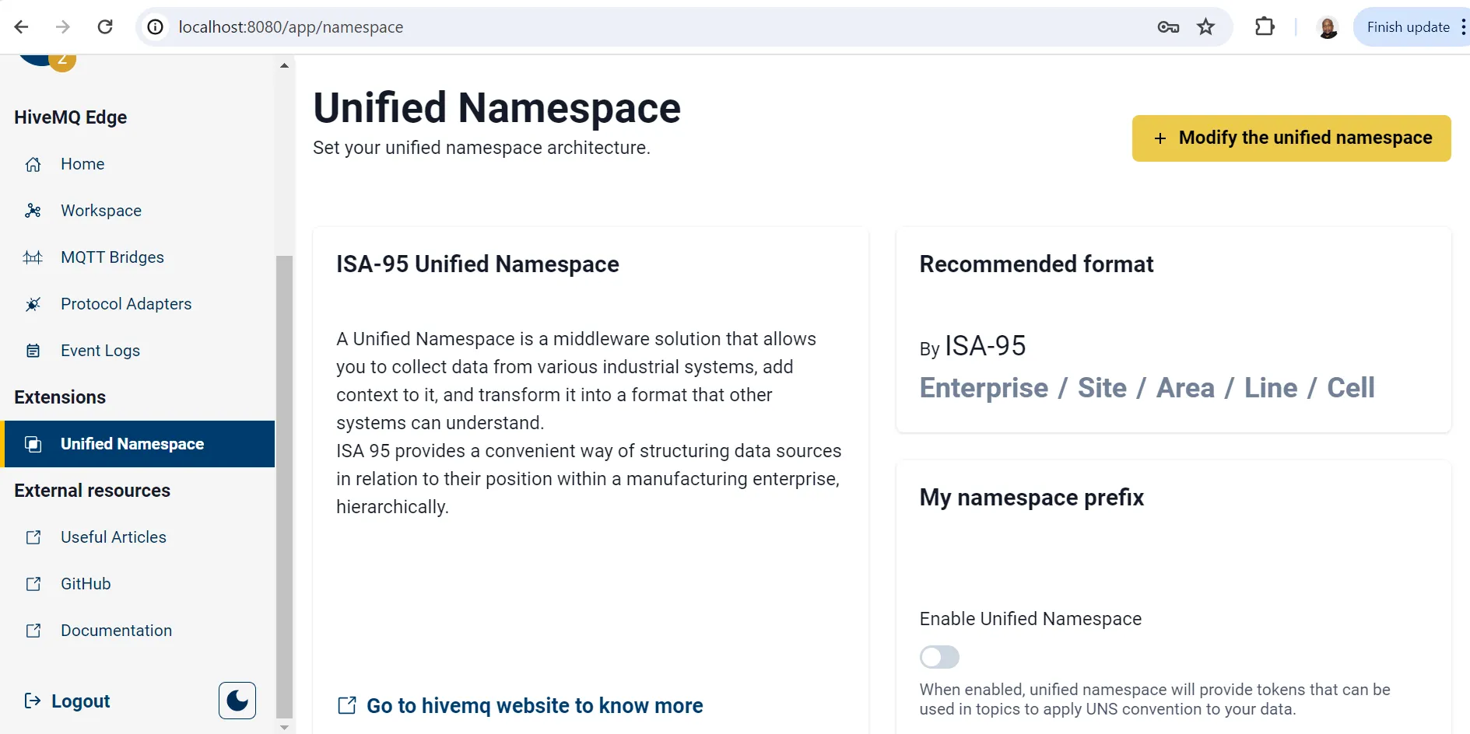Screen dimensions: 1470x734
Task: Click the Extensions section heading
Action: tap(60, 397)
